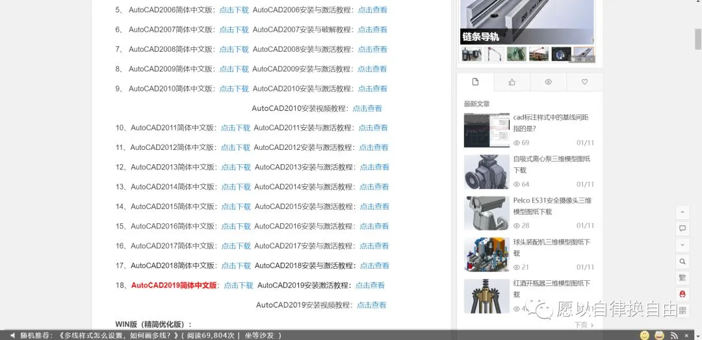Screen dimensions: 702x340
Task: Open the floating search magnifier icon
Action: point(682,261)
